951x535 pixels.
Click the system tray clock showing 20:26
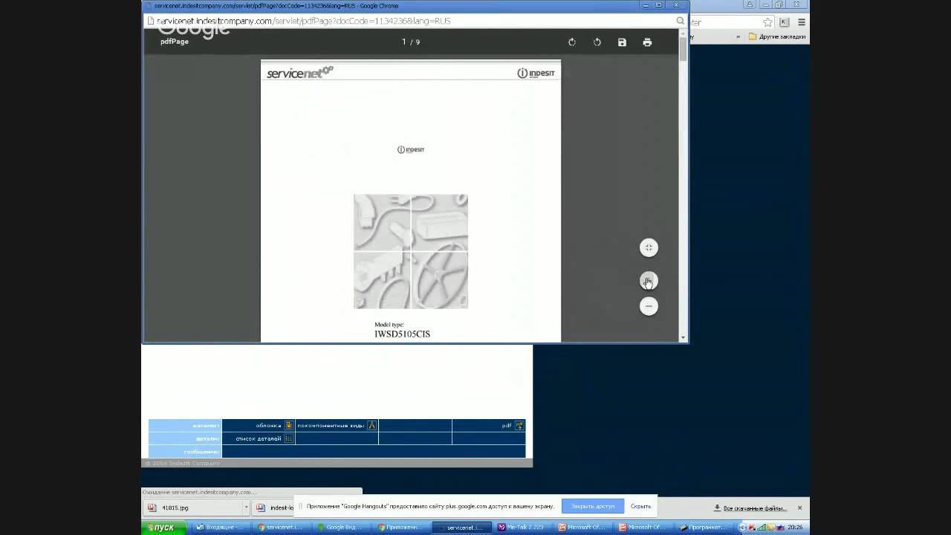[795, 528]
